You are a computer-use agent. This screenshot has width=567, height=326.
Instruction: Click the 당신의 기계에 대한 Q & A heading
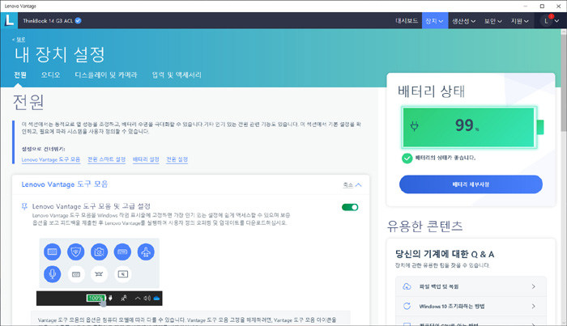click(445, 254)
